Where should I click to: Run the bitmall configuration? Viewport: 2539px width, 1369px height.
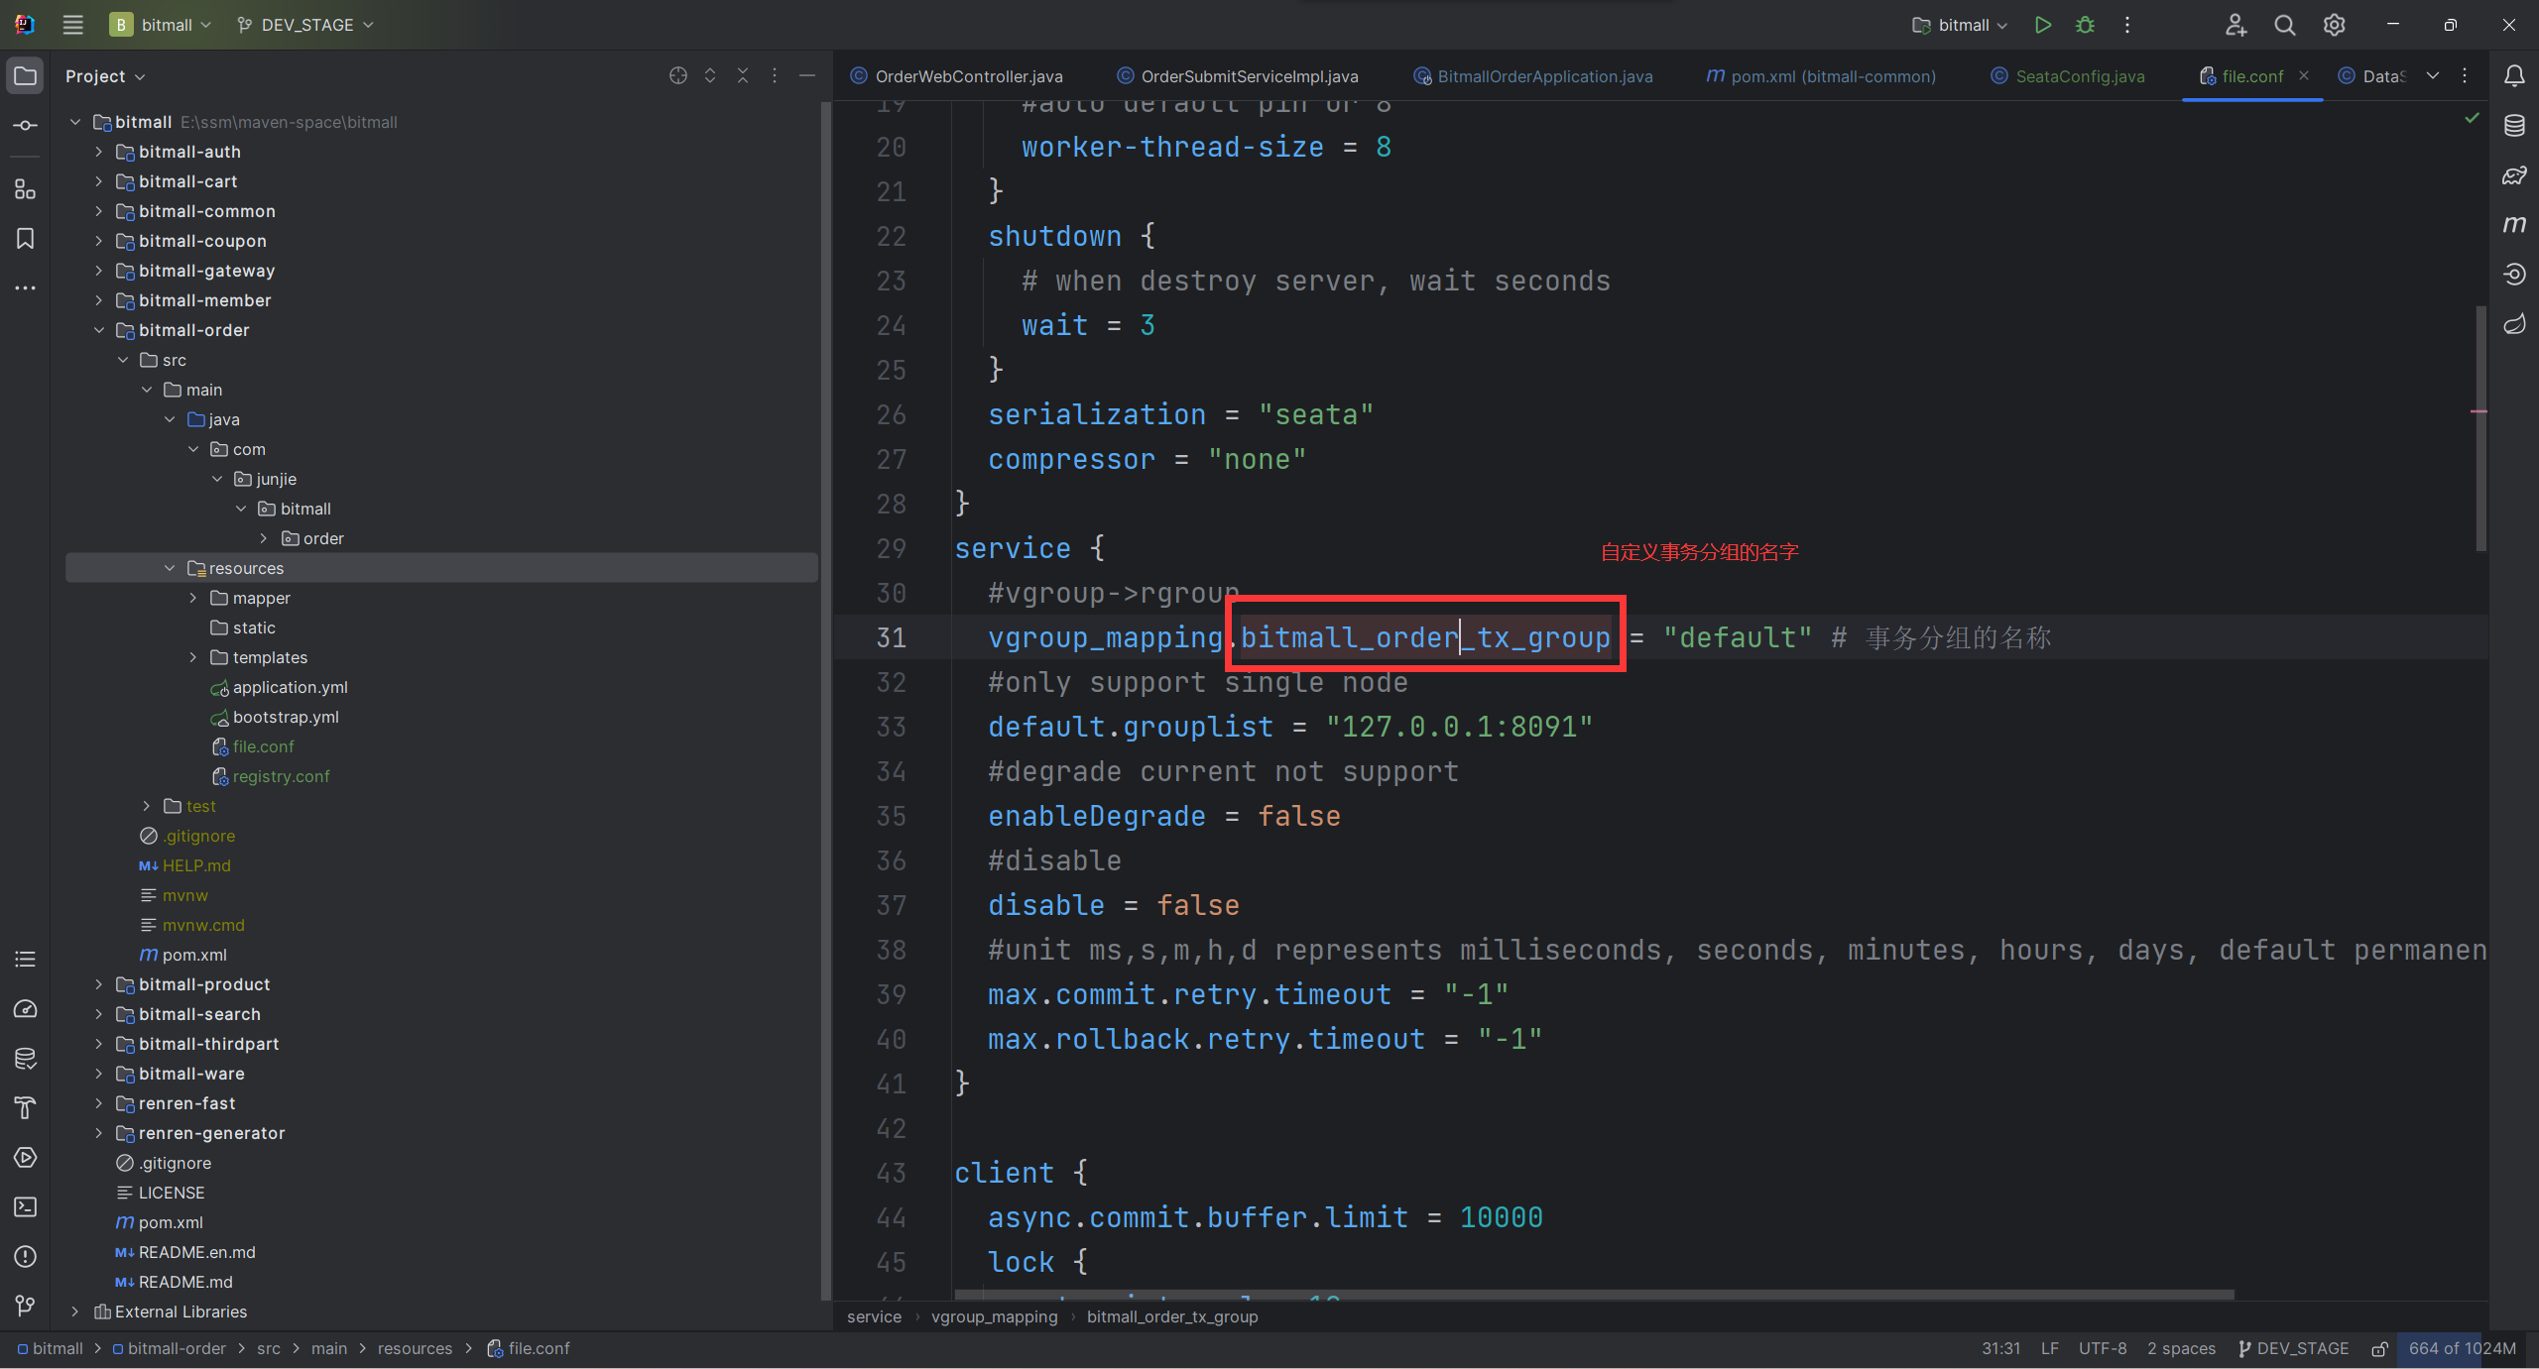(x=2042, y=25)
